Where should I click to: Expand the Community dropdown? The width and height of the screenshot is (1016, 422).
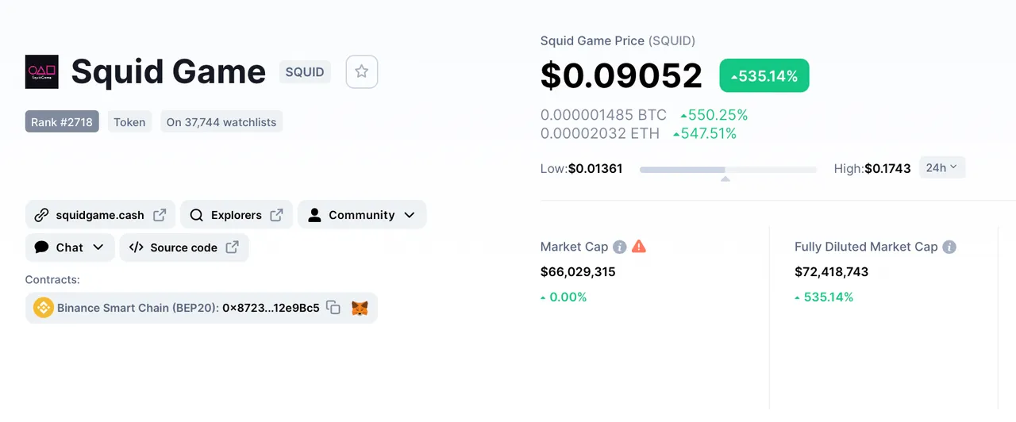362,215
